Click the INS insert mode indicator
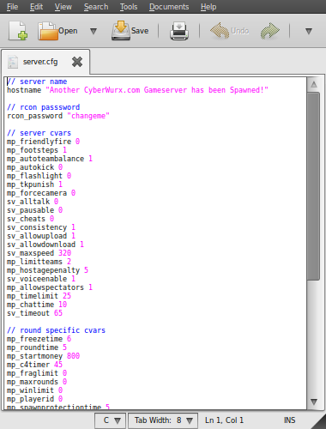 point(289,420)
